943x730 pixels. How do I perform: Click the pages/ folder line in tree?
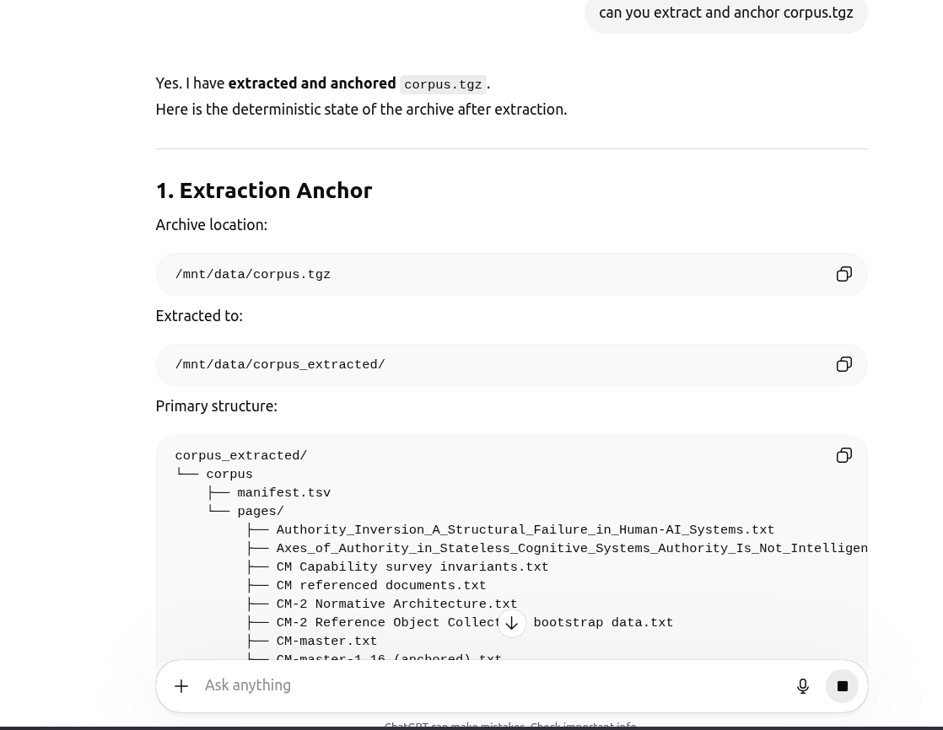pos(260,512)
